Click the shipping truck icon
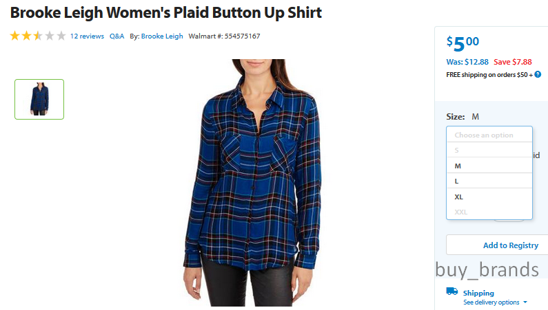 452,291
